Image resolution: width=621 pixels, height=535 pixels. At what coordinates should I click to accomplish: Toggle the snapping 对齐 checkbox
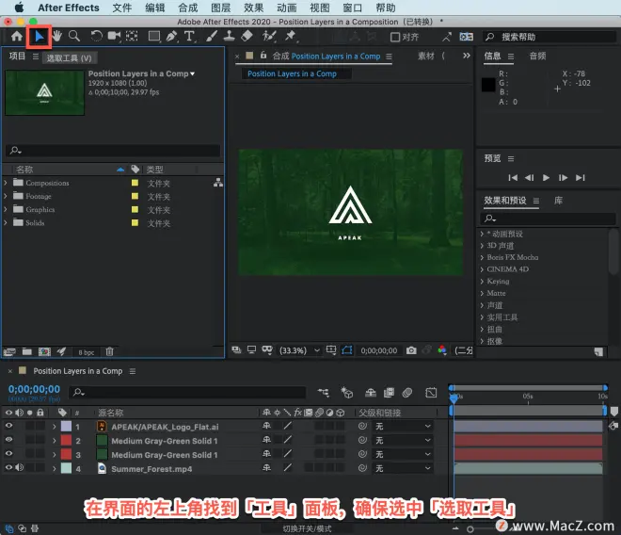(395, 37)
